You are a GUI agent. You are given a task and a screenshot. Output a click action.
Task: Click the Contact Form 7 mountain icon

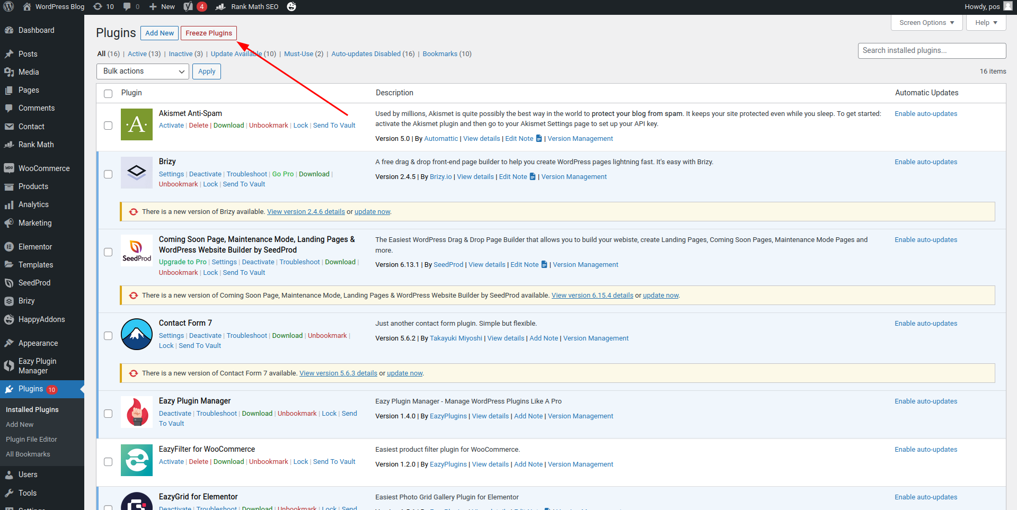pos(137,334)
